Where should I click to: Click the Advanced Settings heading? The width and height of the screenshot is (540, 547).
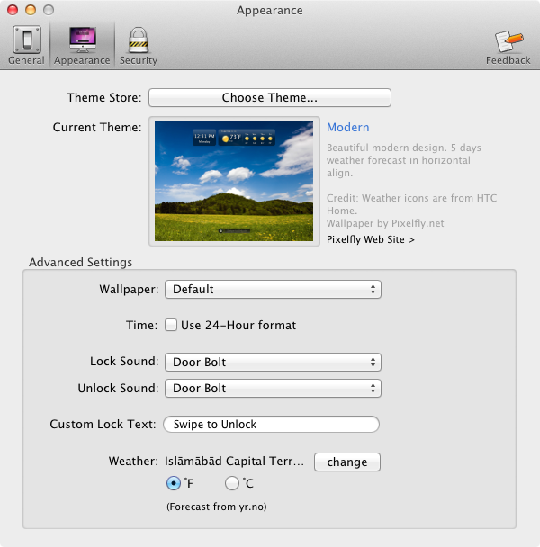click(x=81, y=263)
